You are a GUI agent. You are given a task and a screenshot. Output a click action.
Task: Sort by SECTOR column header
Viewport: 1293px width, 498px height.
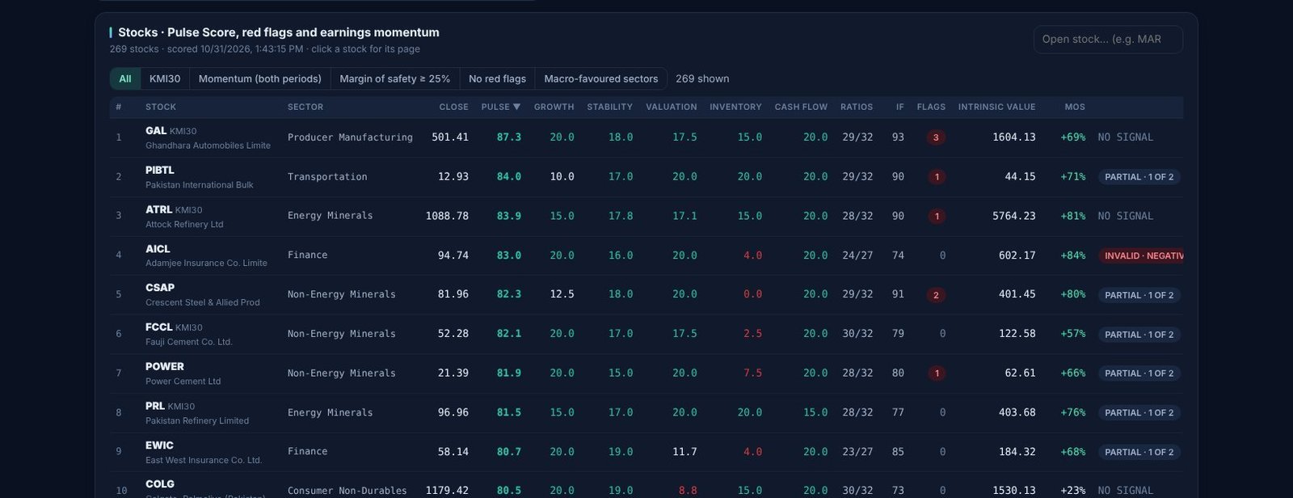(x=305, y=107)
